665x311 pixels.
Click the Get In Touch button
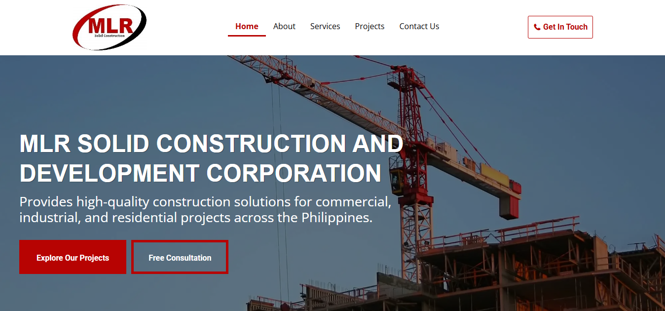tap(560, 27)
